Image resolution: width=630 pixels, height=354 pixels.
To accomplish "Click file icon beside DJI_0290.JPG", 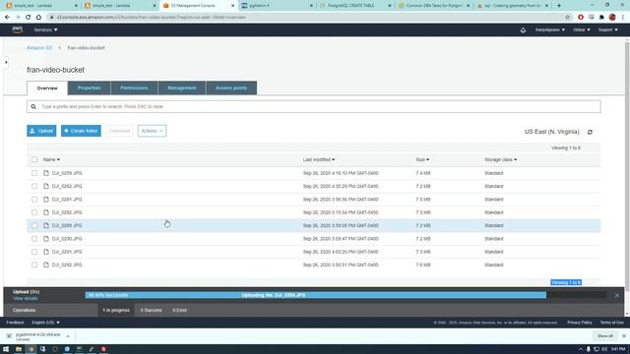I will (46, 239).
